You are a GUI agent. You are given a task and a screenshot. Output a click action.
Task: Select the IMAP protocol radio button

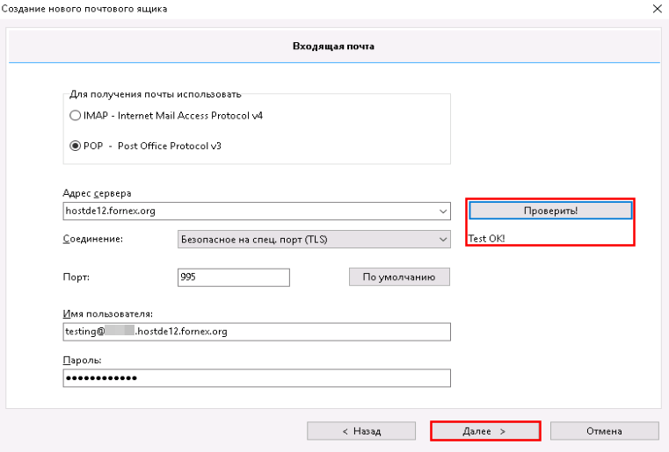(75, 116)
